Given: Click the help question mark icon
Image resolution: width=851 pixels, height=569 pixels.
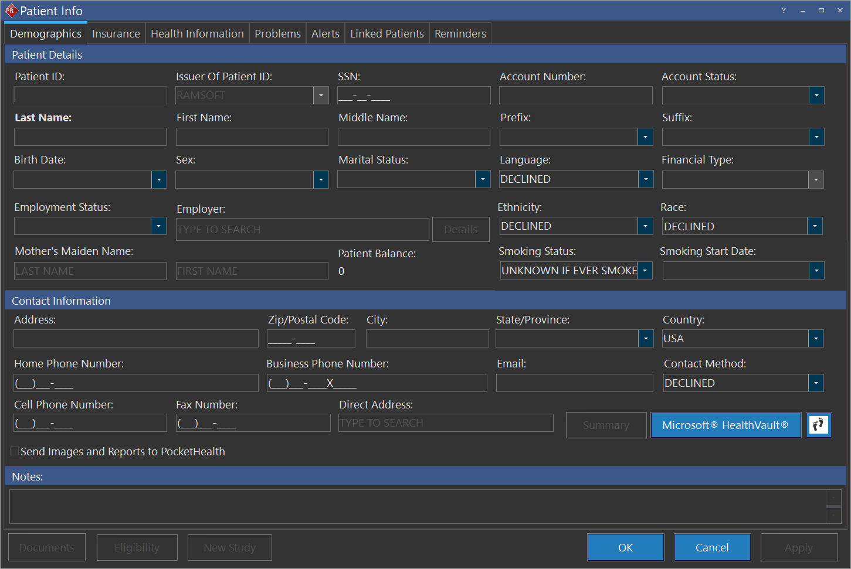Looking at the screenshot, I should click(x=784, y=11).
